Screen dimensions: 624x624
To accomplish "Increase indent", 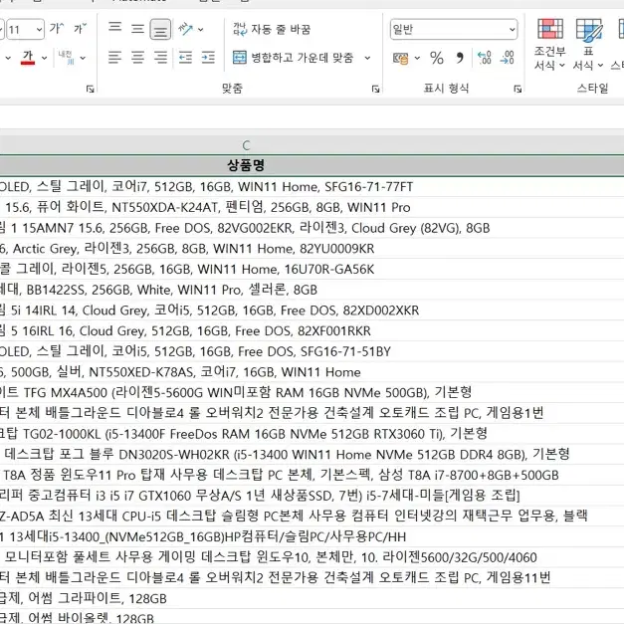I will 208,58.
